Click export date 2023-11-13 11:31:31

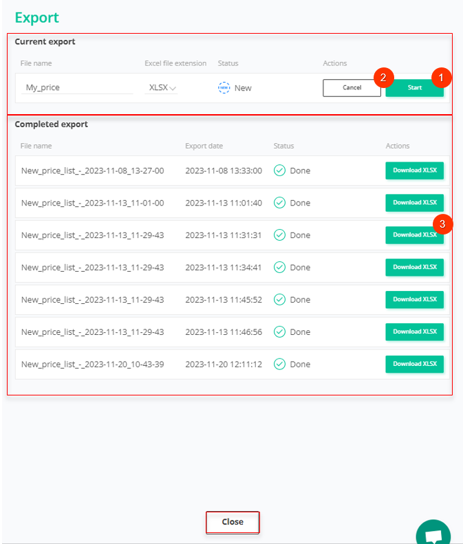click(223, 235)
